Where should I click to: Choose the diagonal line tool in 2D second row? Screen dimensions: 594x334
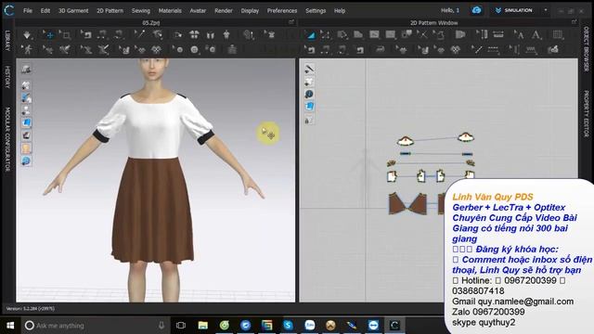click(476, 49)
